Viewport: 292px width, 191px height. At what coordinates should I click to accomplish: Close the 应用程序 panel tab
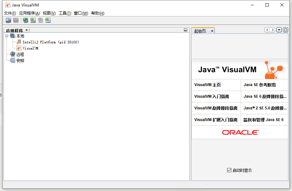27,30
